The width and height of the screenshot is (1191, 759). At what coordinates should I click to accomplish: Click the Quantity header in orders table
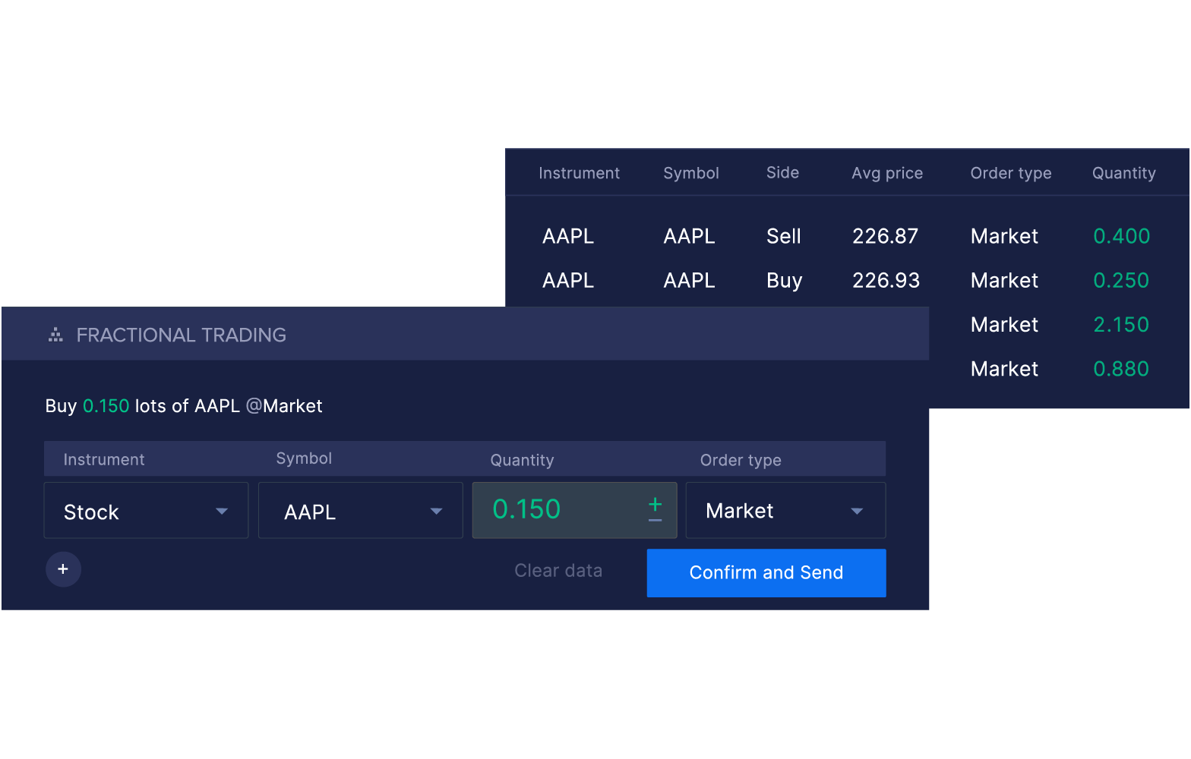[x=1123, y=173]
